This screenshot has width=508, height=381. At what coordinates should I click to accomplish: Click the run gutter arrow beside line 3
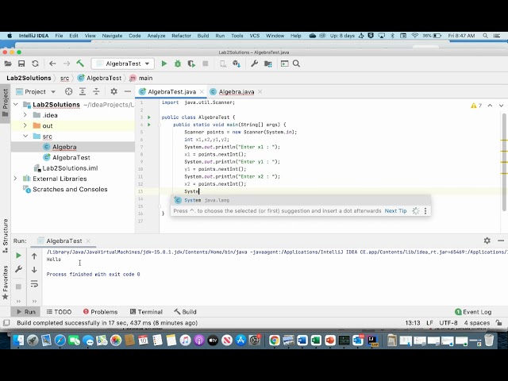[149, 117]
